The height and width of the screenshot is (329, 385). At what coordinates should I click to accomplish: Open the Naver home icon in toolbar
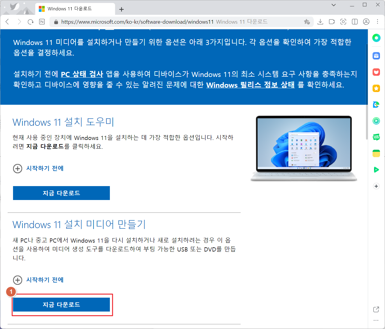(x=42, y=22)
